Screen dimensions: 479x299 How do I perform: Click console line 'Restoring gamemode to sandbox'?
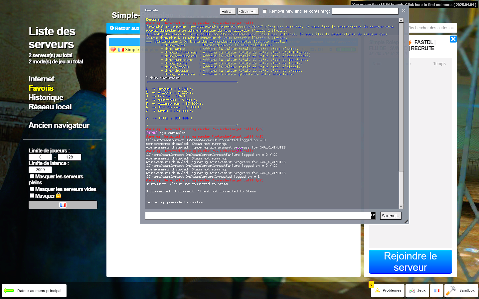click(175, 202)
